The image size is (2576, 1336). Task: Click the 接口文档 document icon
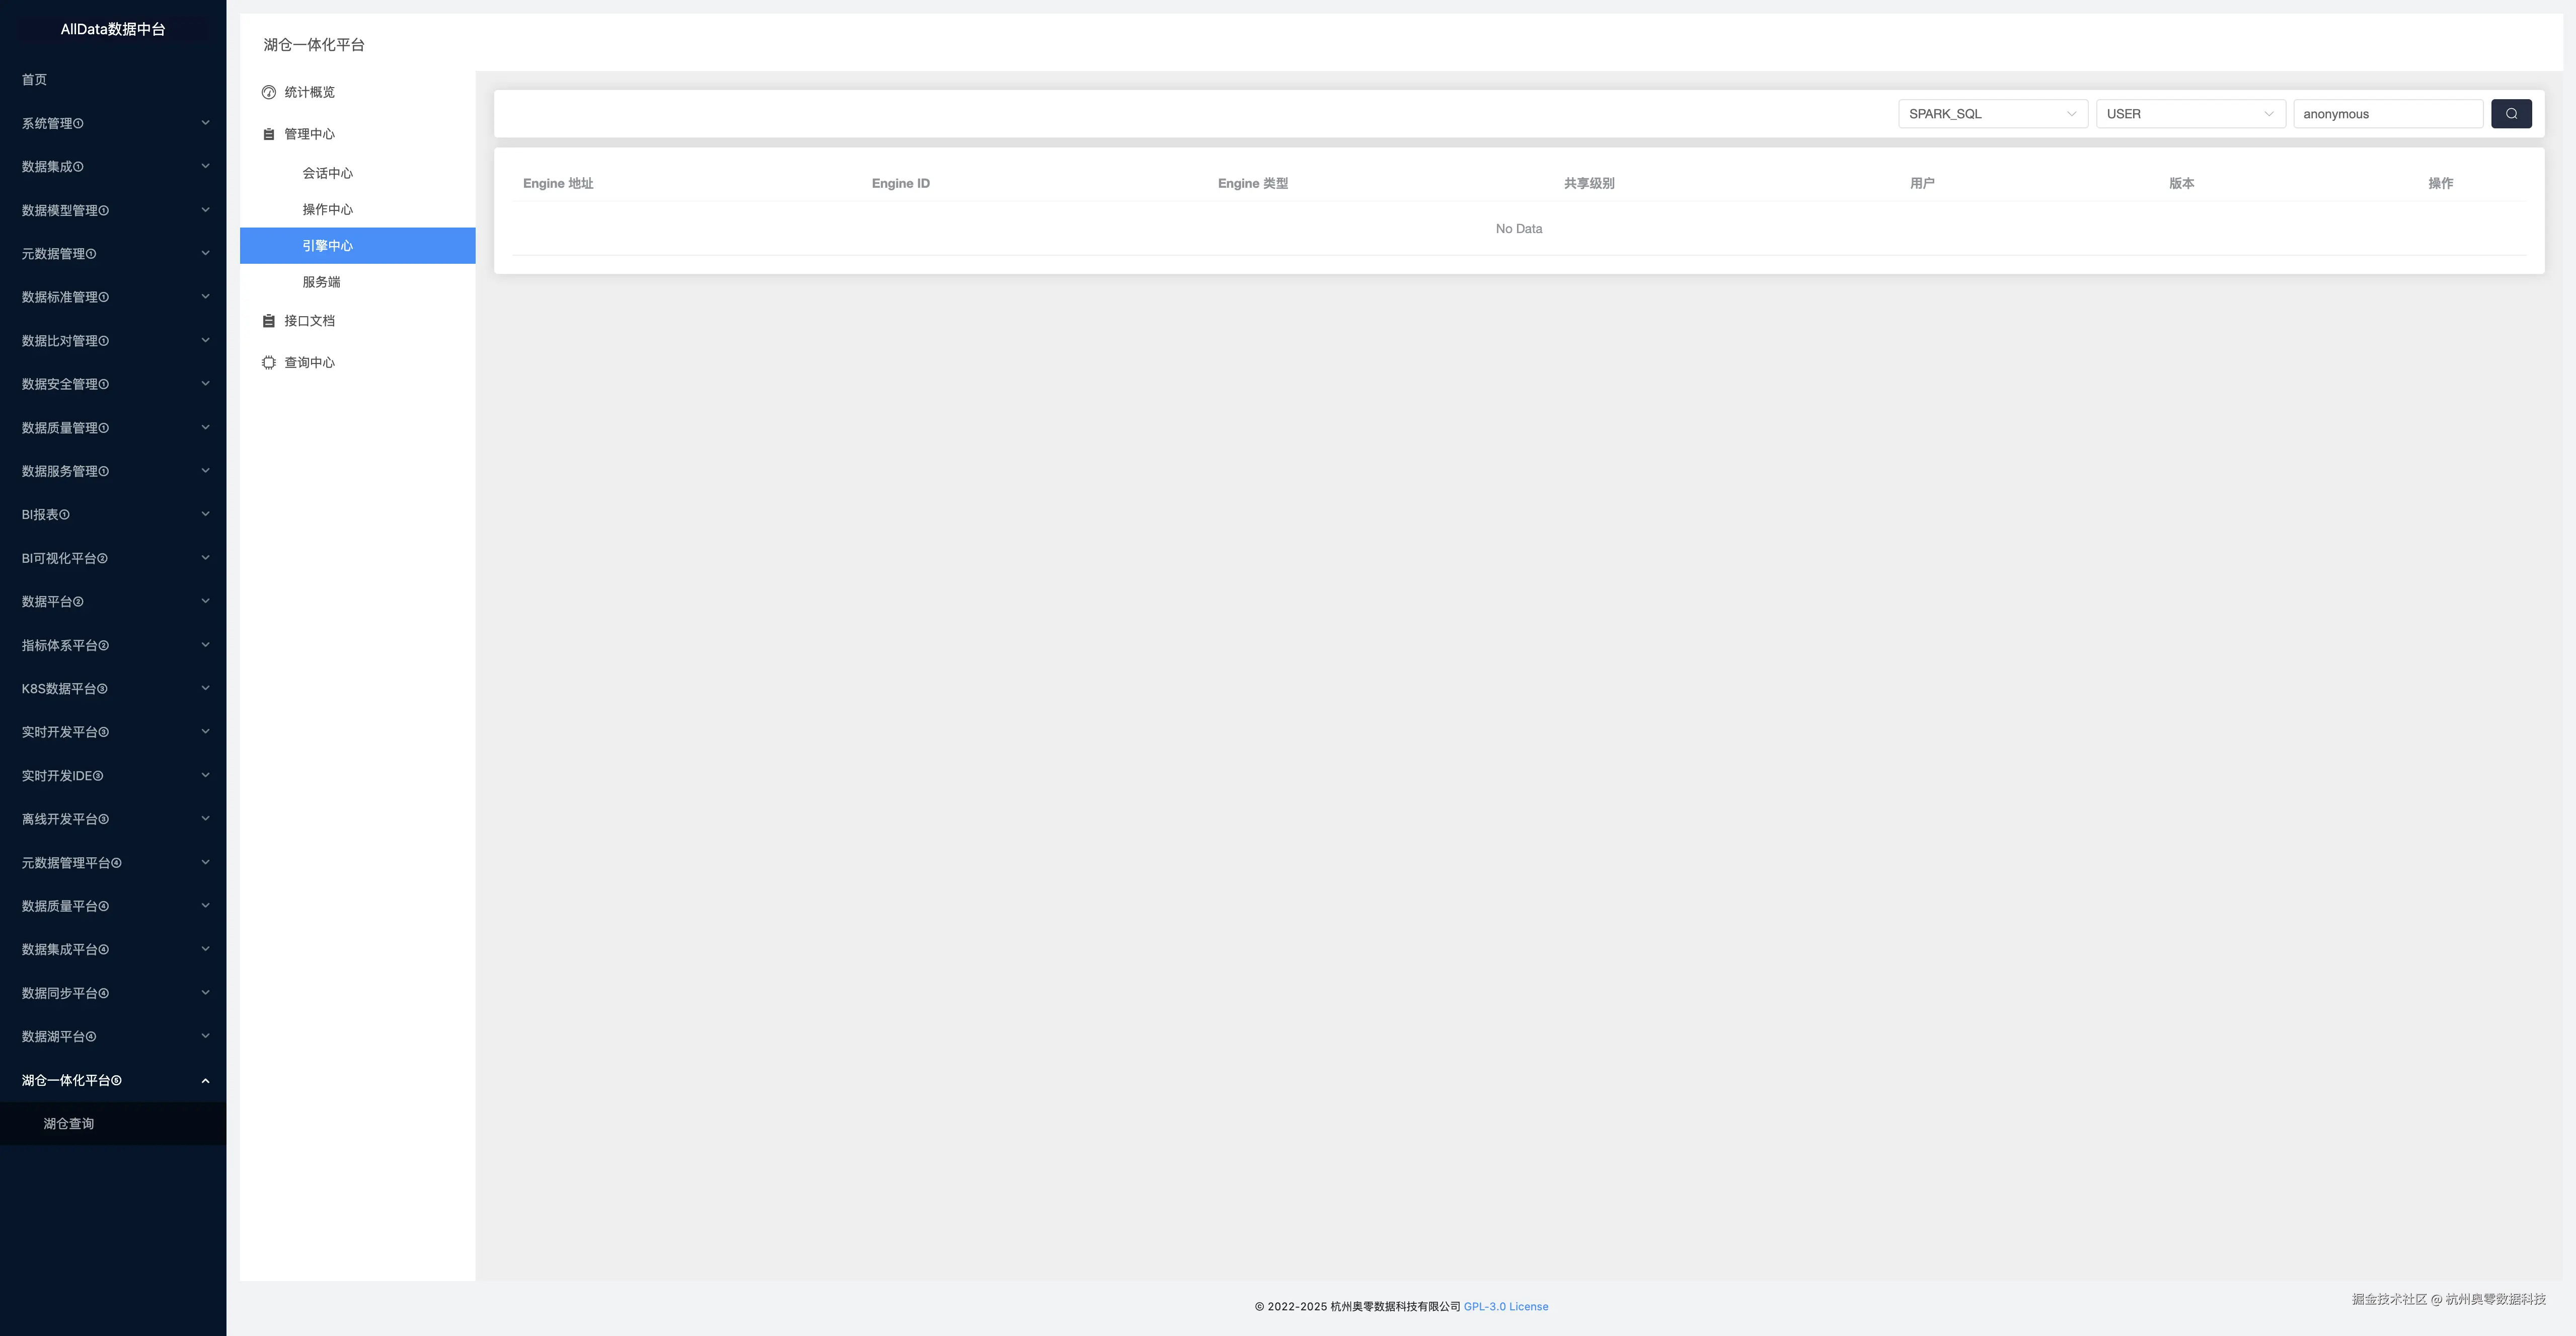click(x=269, y=321)
